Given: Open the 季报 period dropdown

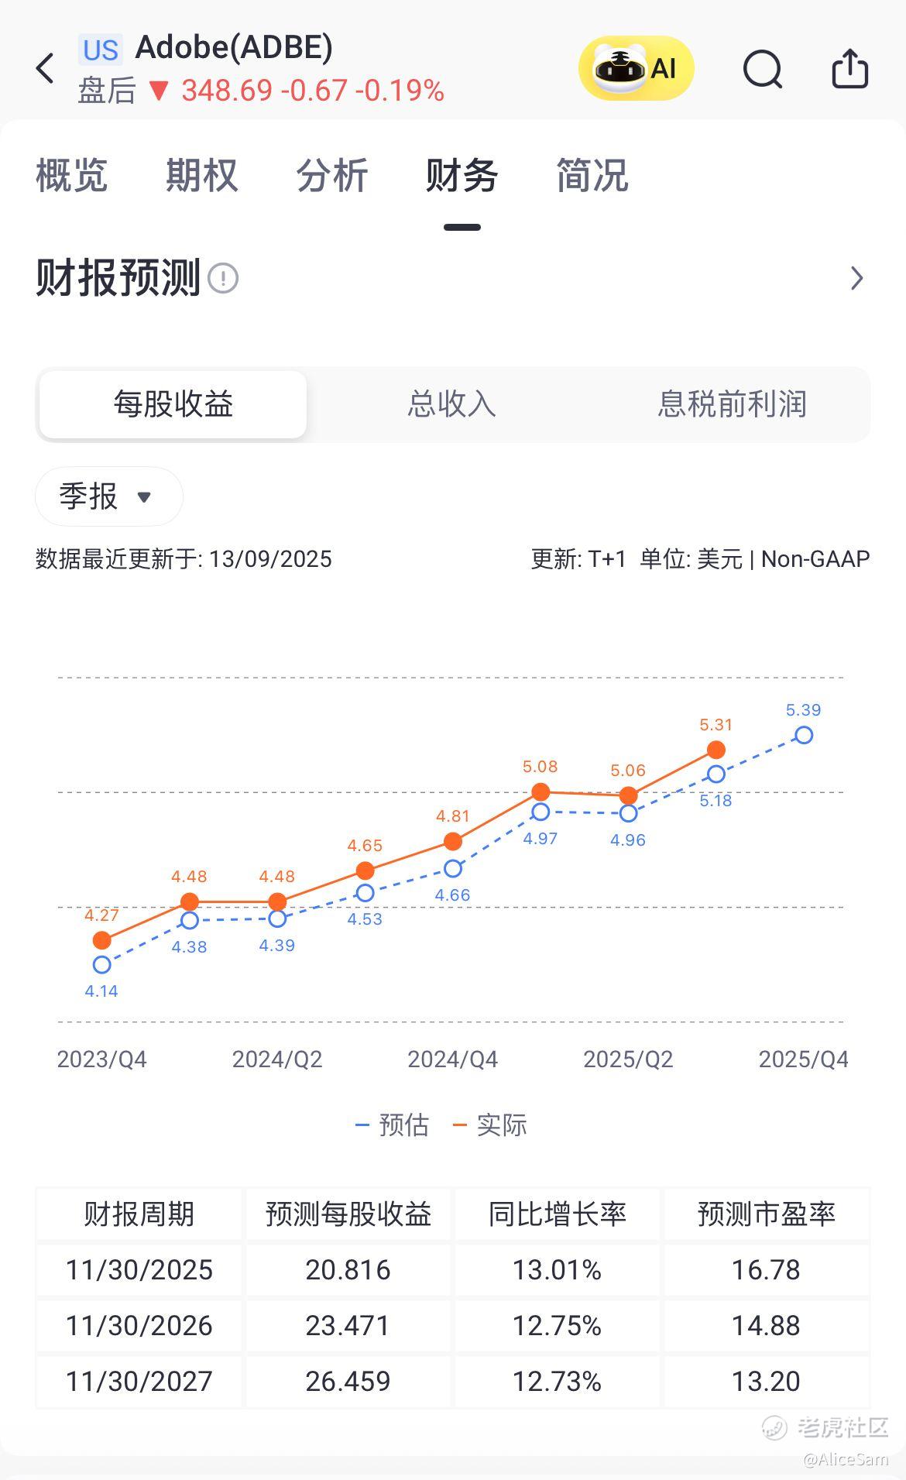Looking at the screenshot, I should tap(109, 496).
